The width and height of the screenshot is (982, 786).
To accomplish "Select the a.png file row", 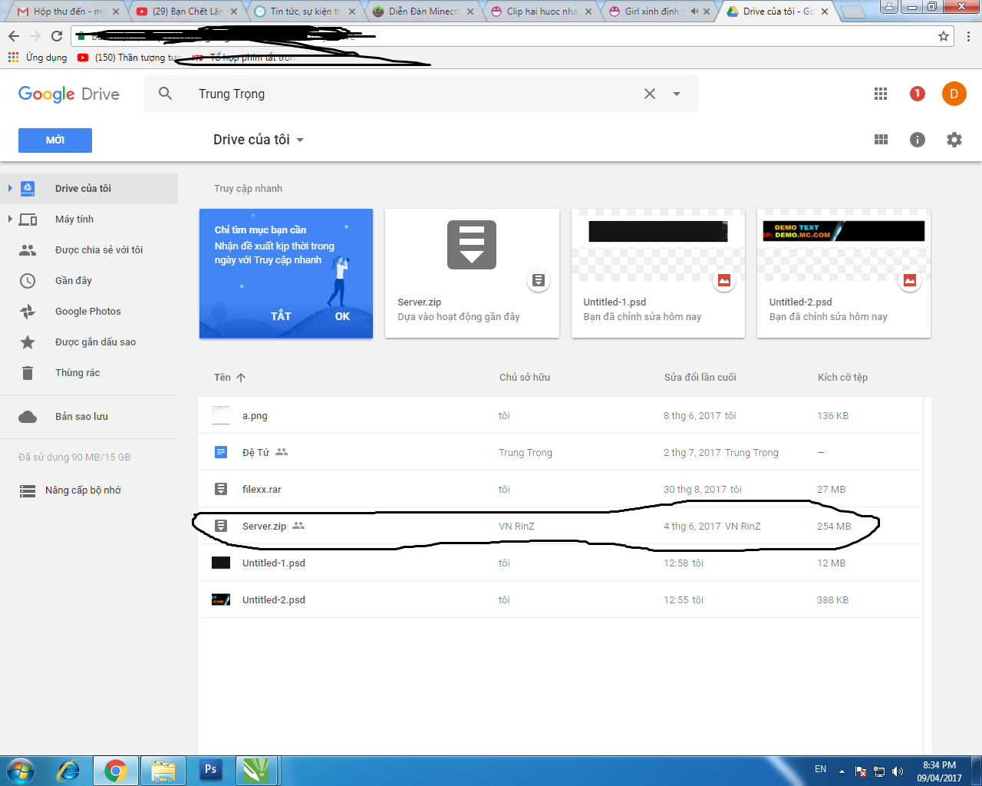I will tap(559, 415).
